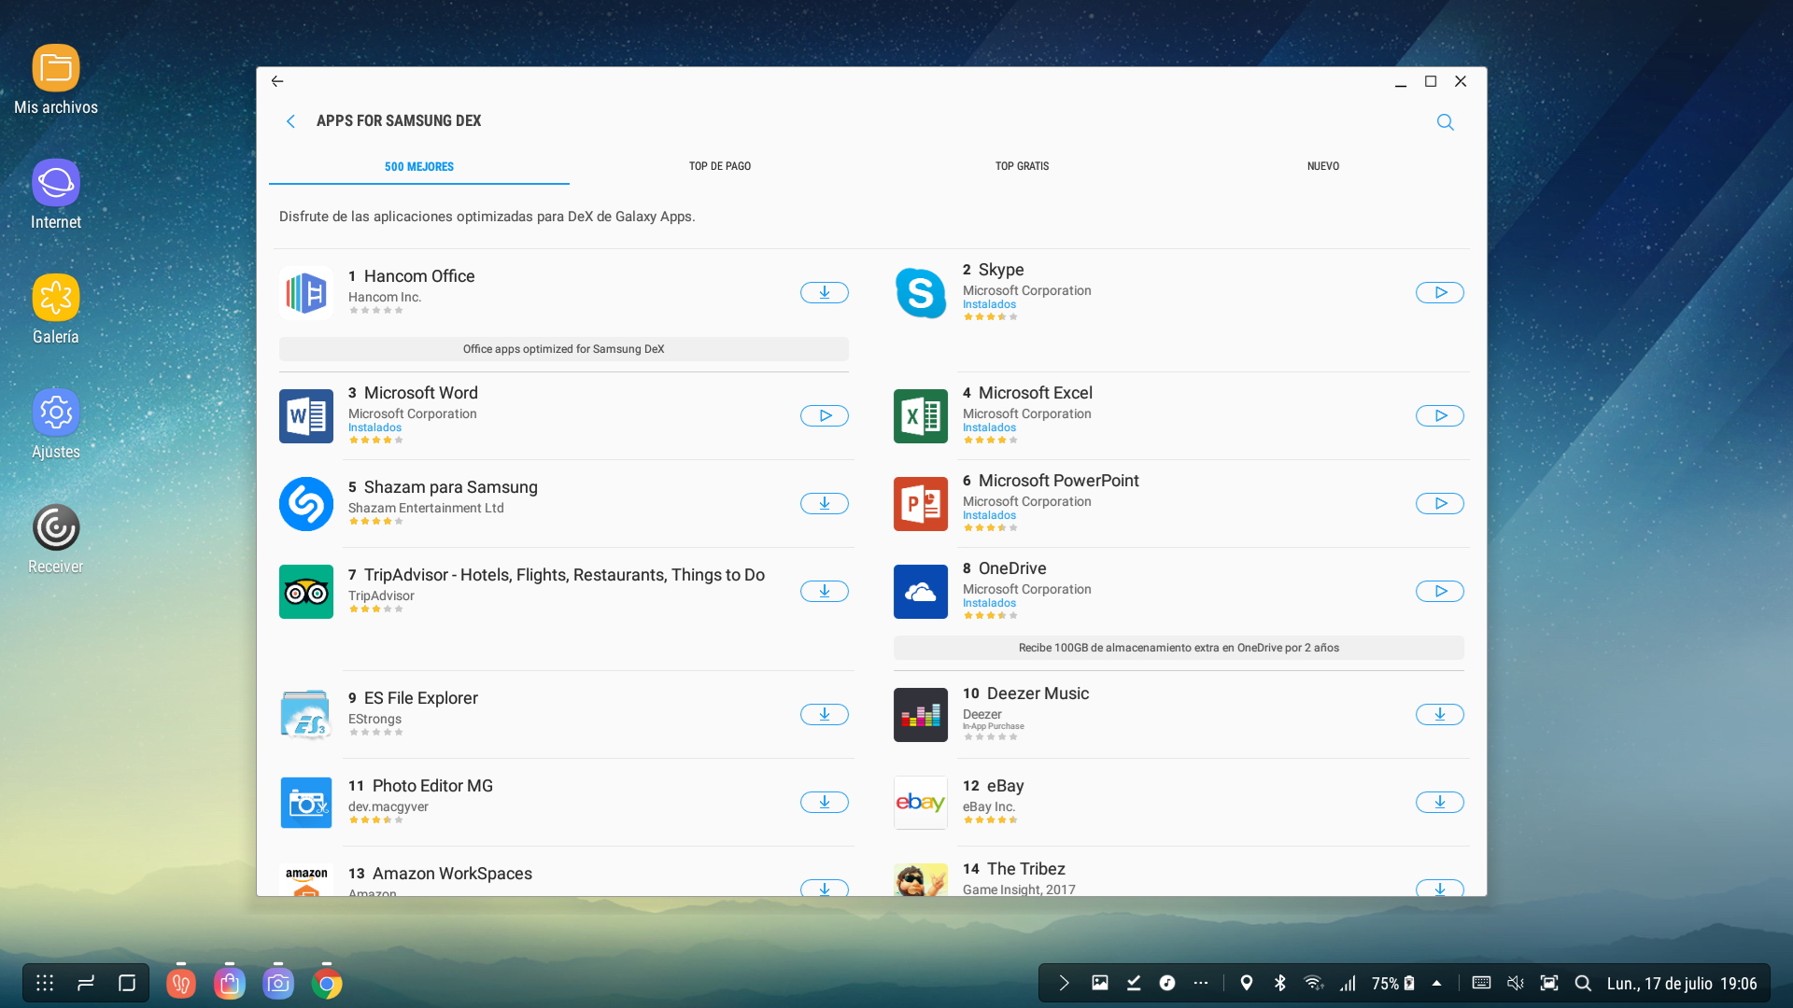Open the on-screen keyboard icon
The height and width of the screenshot is (1008, 1793).
[x=1481, y=983]
